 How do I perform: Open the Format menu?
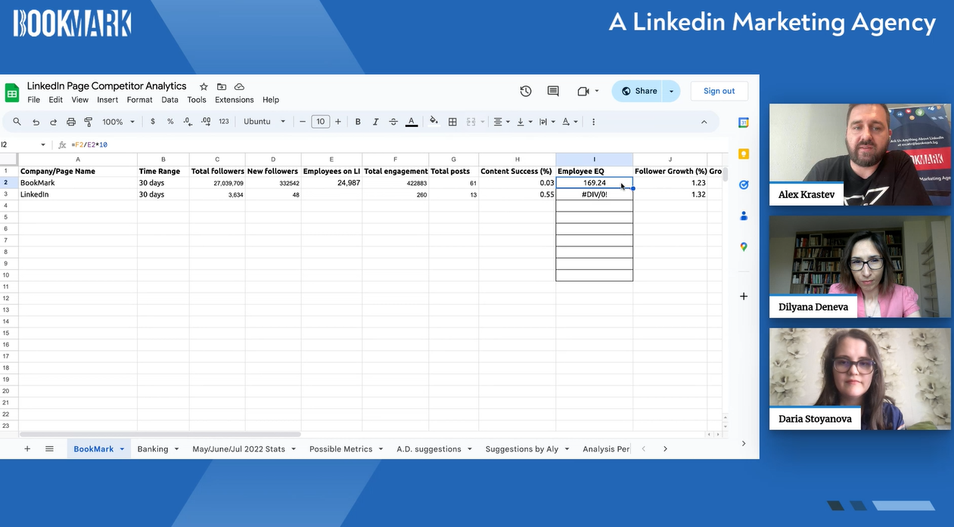(x=140, y=100)
